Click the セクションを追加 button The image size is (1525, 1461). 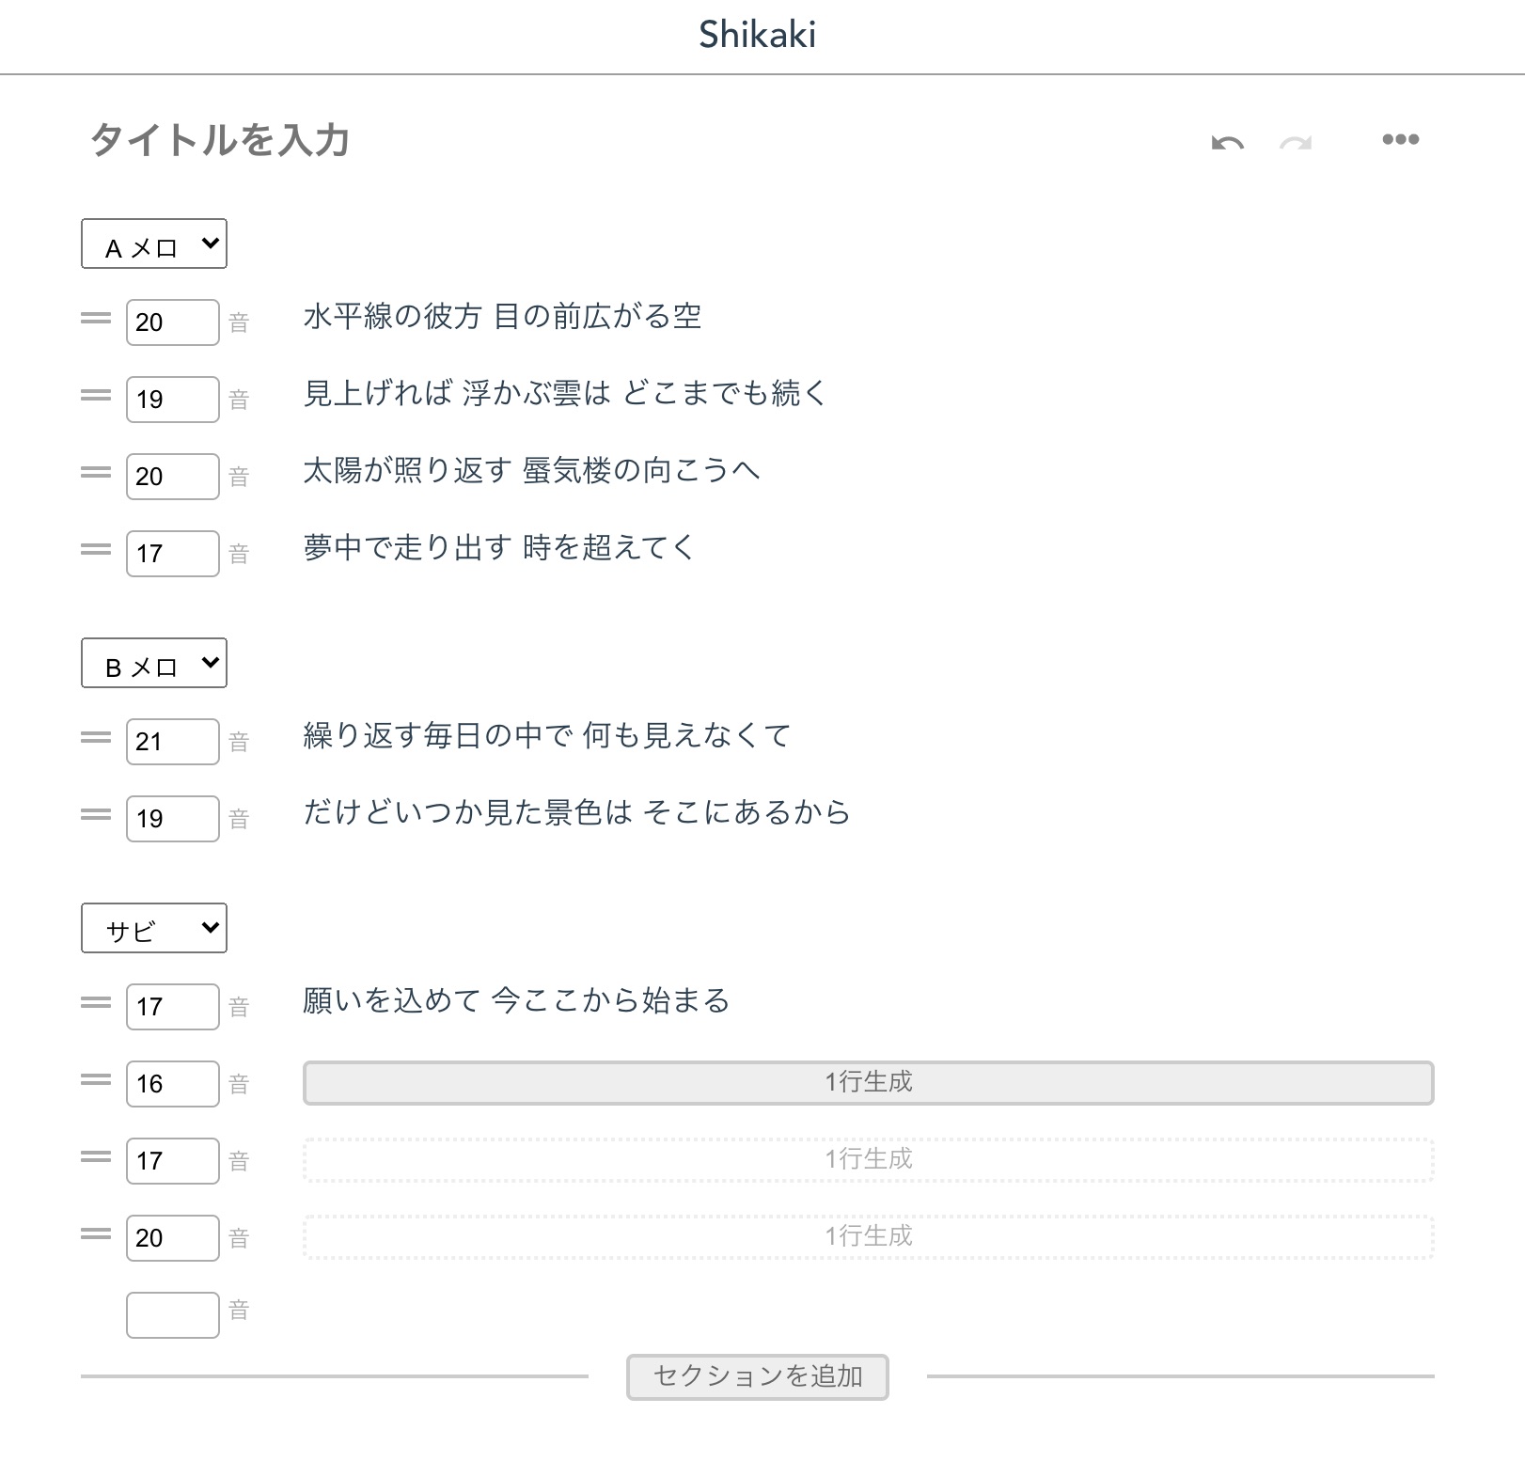[x=757, y=1375]
